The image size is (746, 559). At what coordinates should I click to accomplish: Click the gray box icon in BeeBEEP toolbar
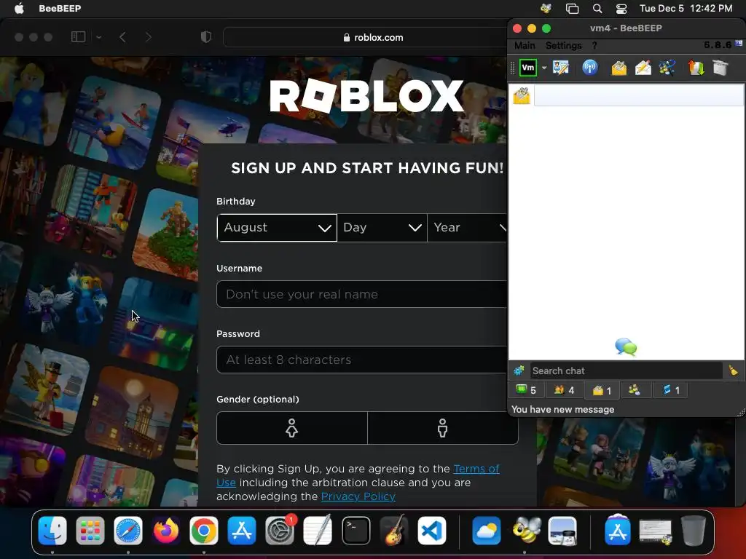pyautogui.click(x=721, y=68)
